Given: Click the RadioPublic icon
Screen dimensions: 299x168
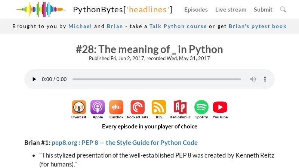Looking at the screenshot, I should pos(180,108).
